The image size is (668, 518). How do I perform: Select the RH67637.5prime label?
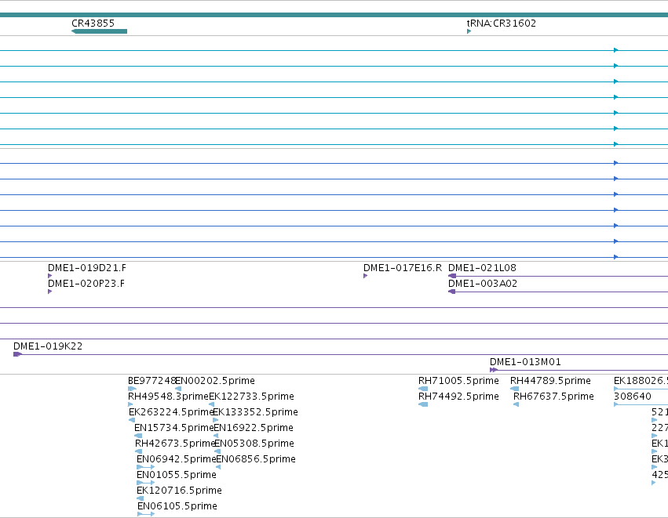(x=553, y=397)
